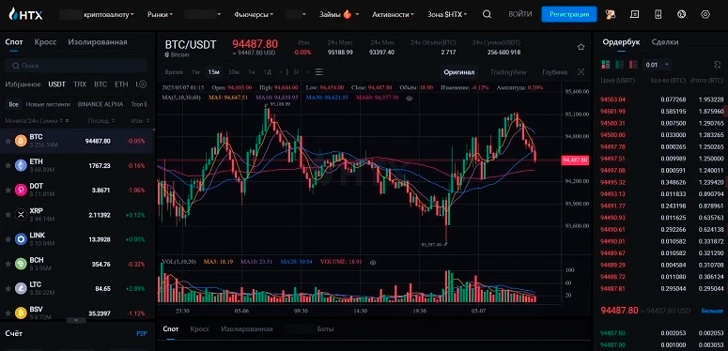728x351 pixels.
Task: Select the TRX quote currency filter
Action: tap(80, 84)
